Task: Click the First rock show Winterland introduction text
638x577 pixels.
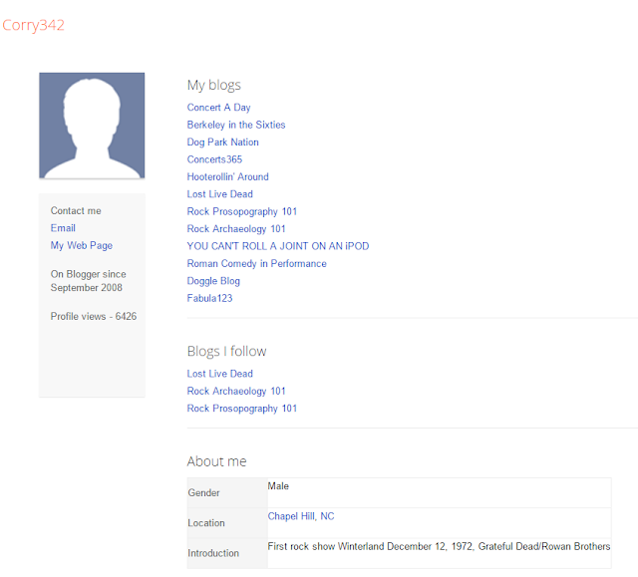Action: pyautogui.click(x=439, y=546)
